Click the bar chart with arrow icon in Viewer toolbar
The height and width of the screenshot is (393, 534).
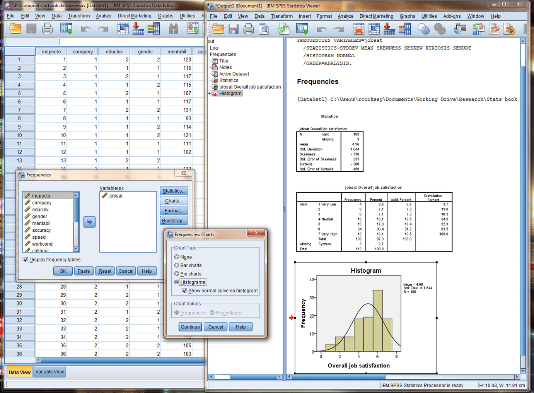[x=478, y=29]
